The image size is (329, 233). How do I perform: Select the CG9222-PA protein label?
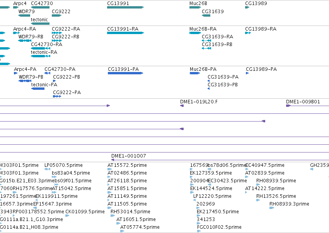(67, 93)
